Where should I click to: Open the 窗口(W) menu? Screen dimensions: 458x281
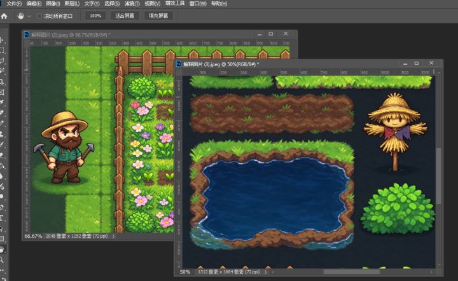click(198, 4)
